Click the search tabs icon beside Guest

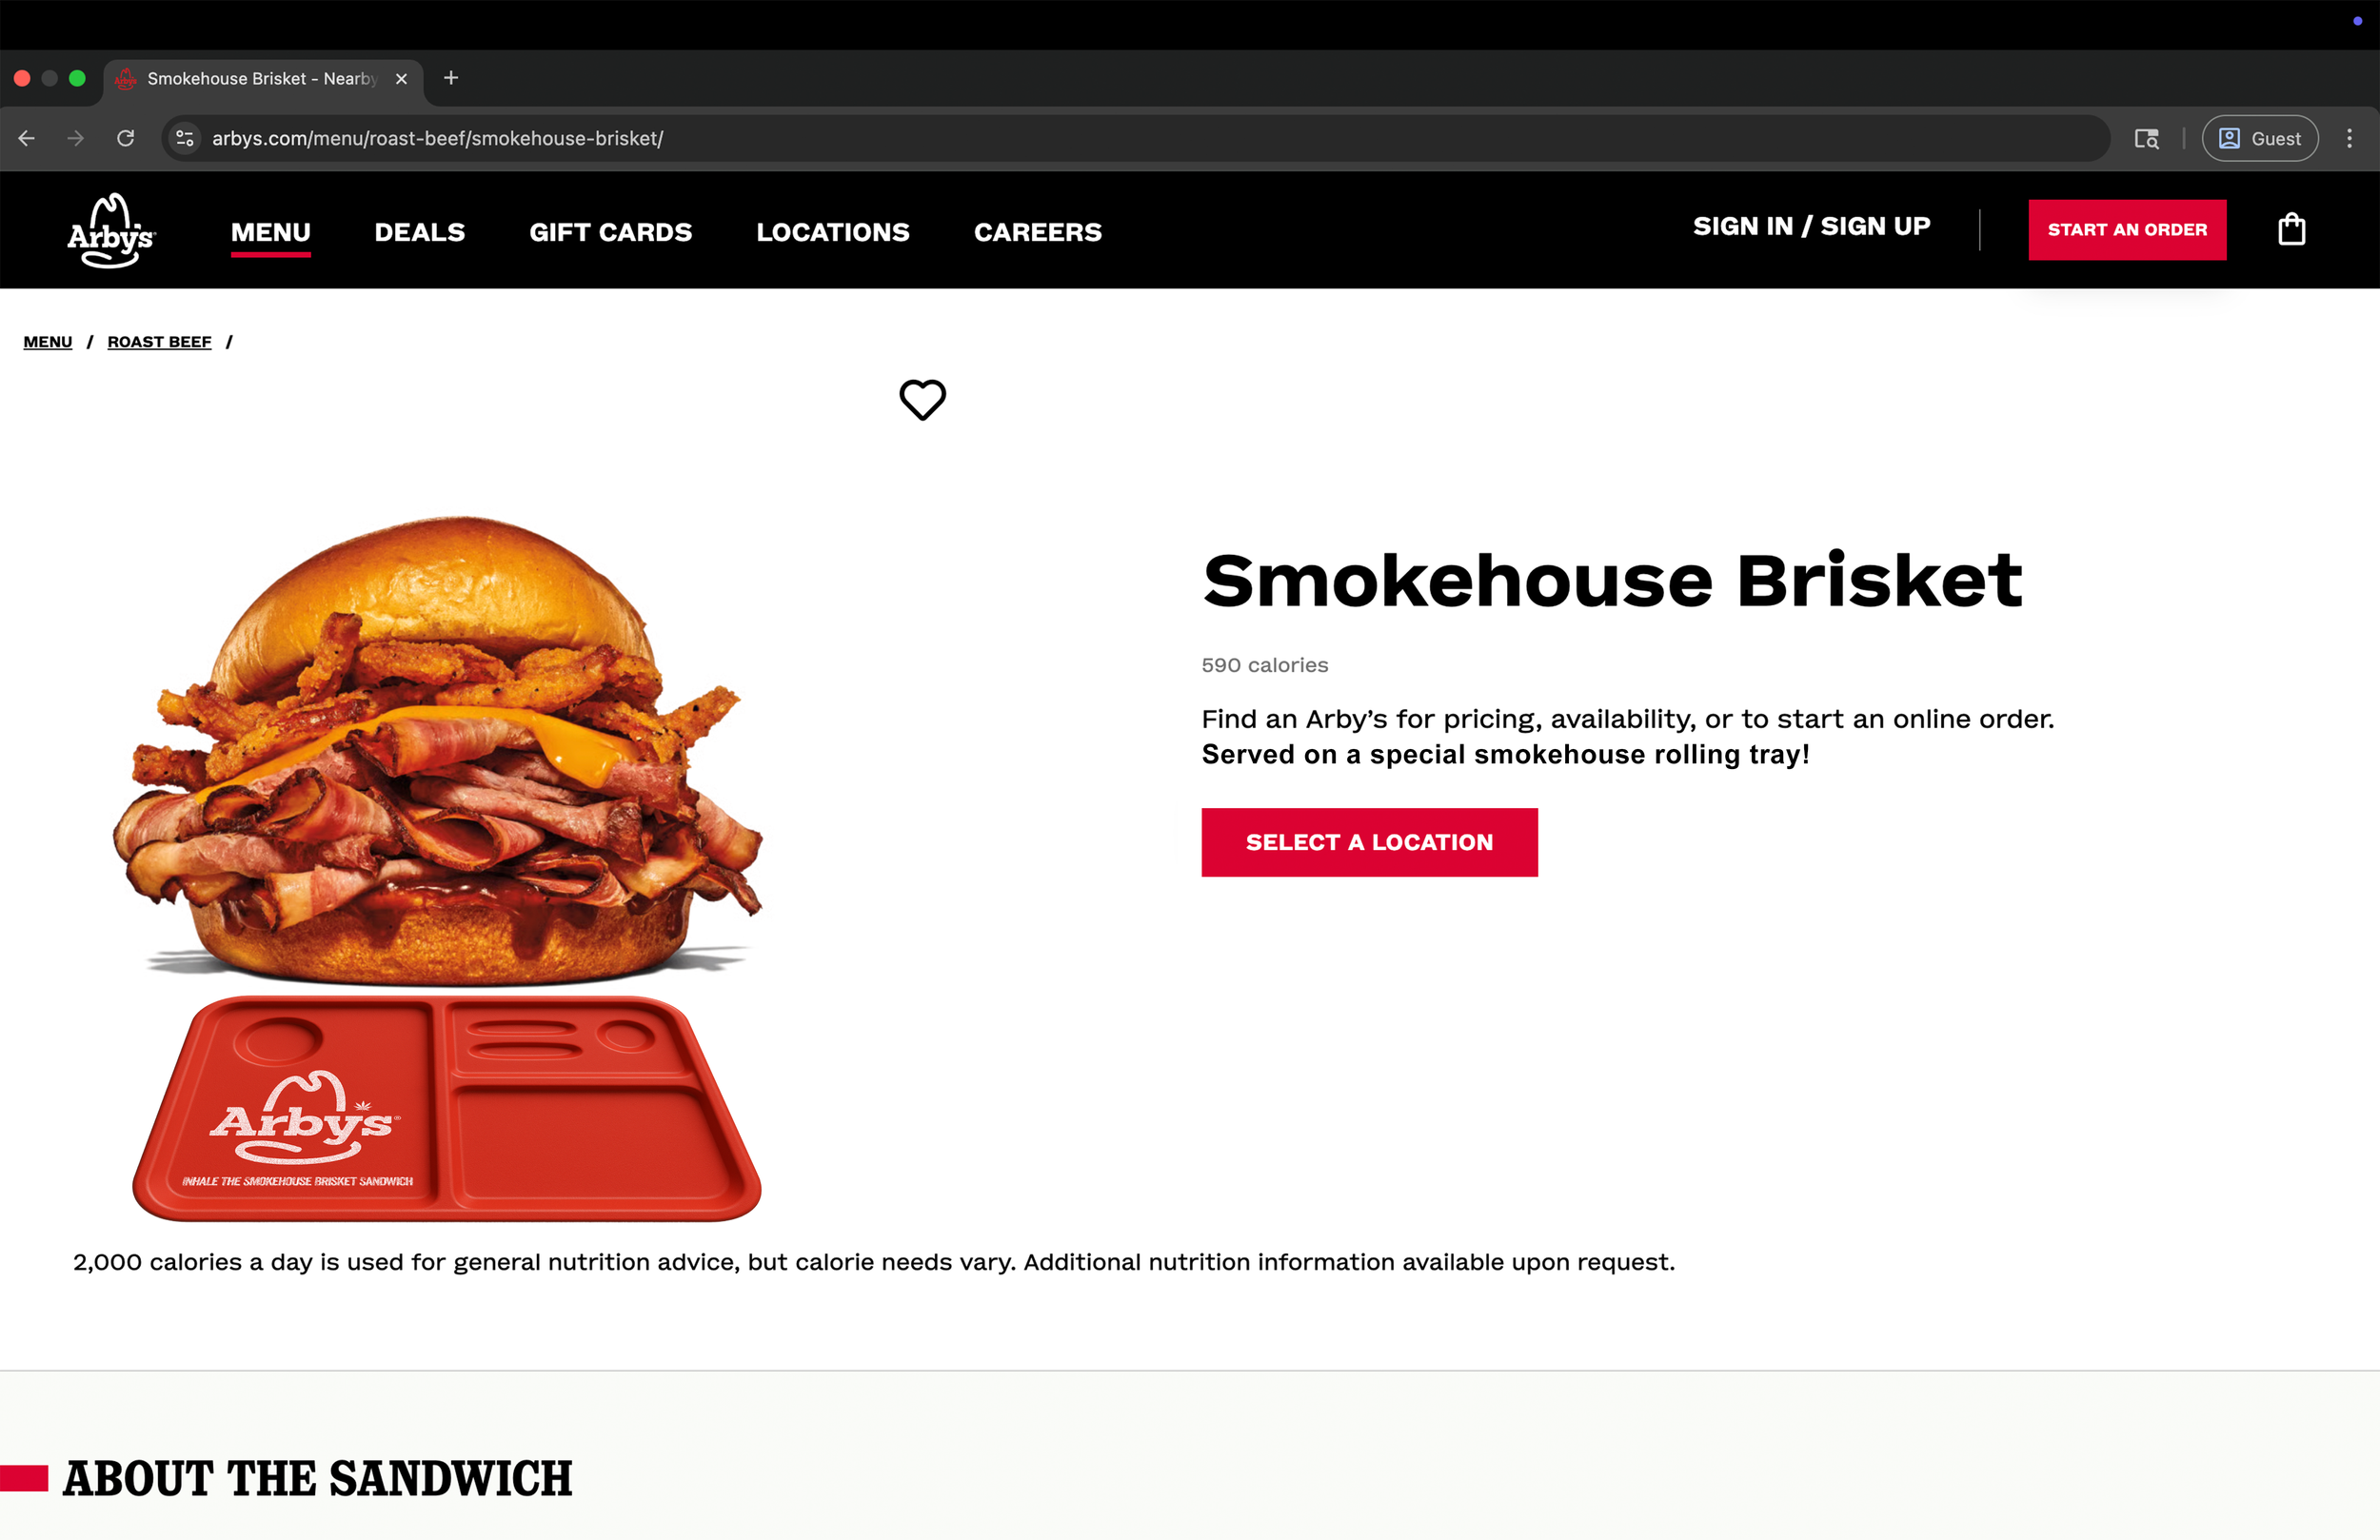tap(2146, 138)
